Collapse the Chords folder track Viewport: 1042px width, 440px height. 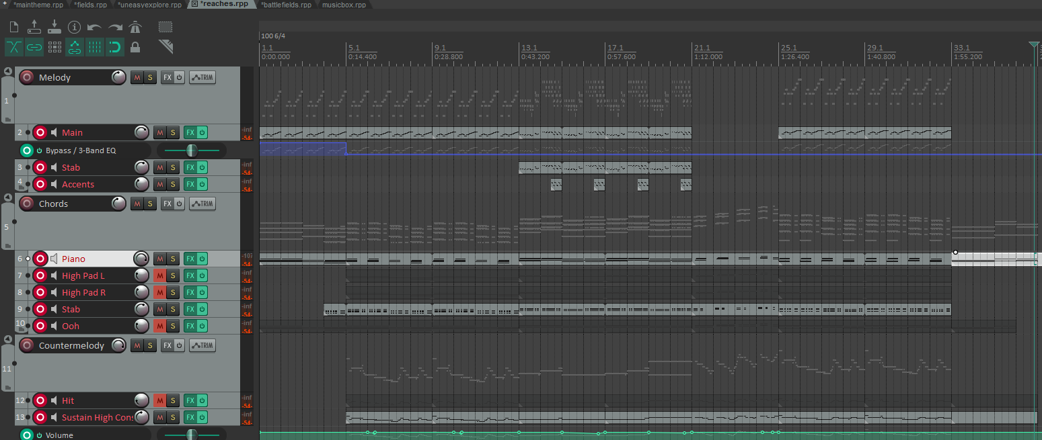coord(8,197)
